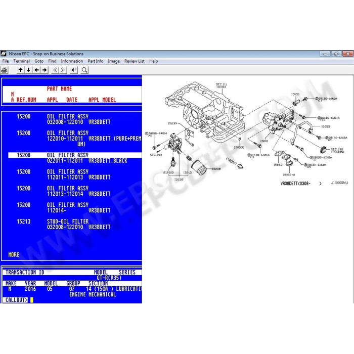Click the 15213 stud callout in diagram

pyautogui.click(x=188, y=172)
